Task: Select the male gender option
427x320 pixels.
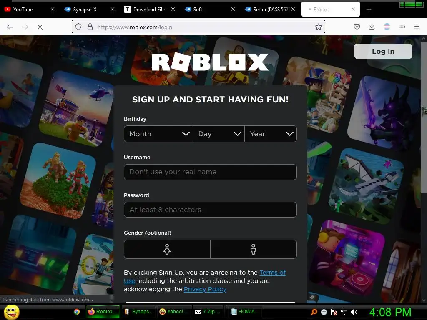Action: pos(253,249)
